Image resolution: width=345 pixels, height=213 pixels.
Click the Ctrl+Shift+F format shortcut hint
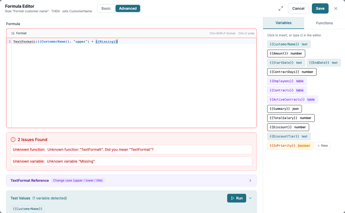pos(222,33)
